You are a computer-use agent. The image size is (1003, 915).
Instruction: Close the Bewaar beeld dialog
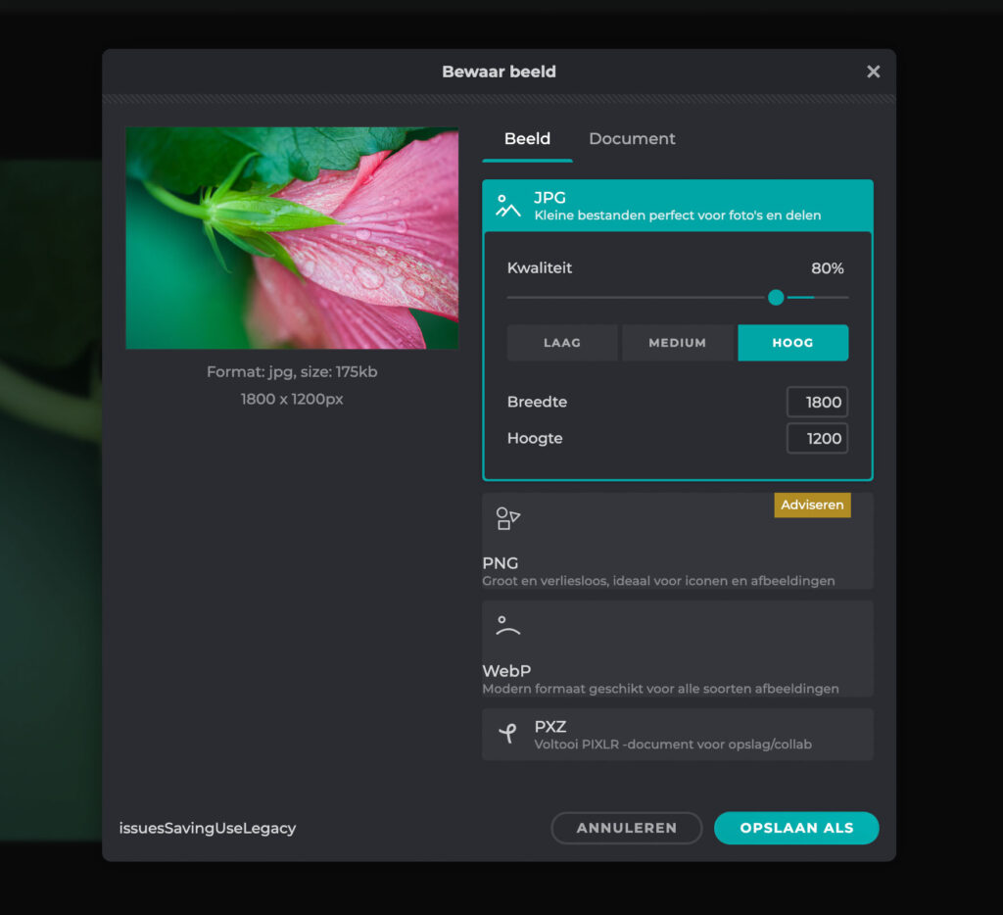pyautogui.click(x=873, y=72)
